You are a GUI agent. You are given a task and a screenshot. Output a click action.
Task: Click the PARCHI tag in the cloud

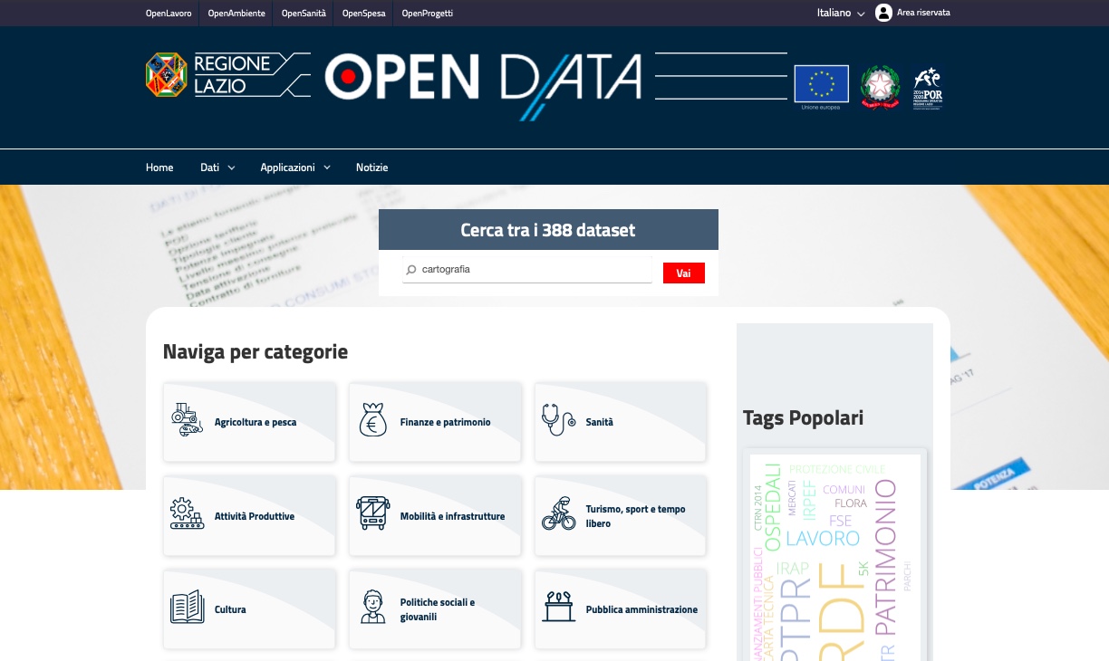pos(907,577)
